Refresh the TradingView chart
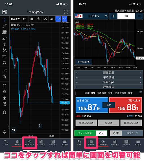144x161 pixels. point(66,12)
